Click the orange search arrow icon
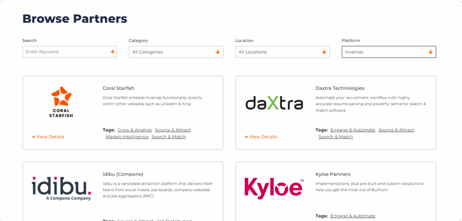Screen dimensions: 462x221 [x=112, y=52]
